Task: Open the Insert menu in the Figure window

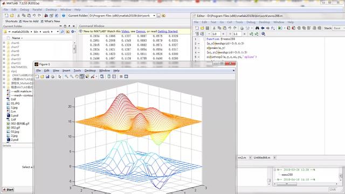Action: 66,70
